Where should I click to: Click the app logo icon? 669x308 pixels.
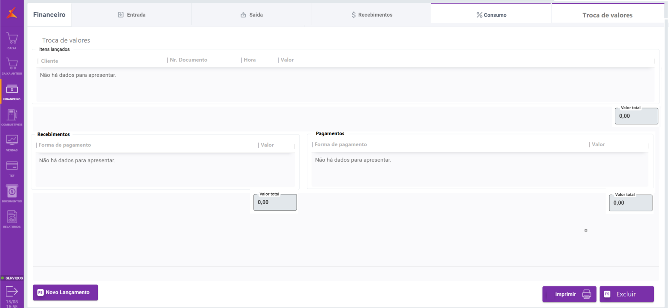(x=12, y=13)
